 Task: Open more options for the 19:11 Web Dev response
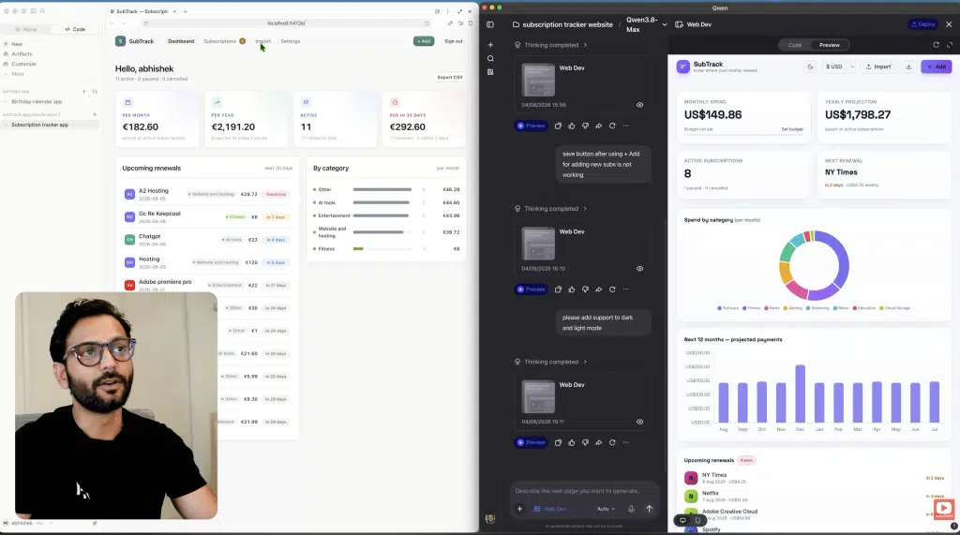tap(625, 442)
